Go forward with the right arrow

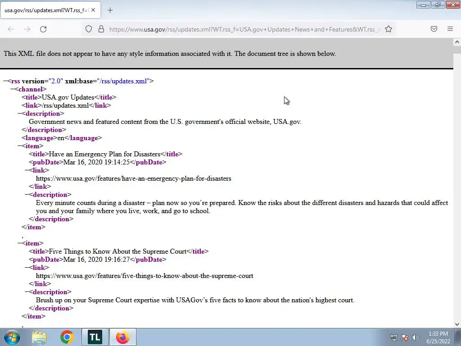(x=27, y=29)
